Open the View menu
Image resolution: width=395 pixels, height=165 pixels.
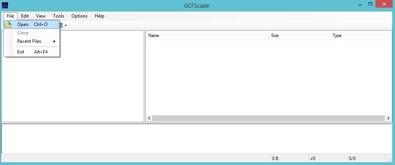tap(41, 16)
